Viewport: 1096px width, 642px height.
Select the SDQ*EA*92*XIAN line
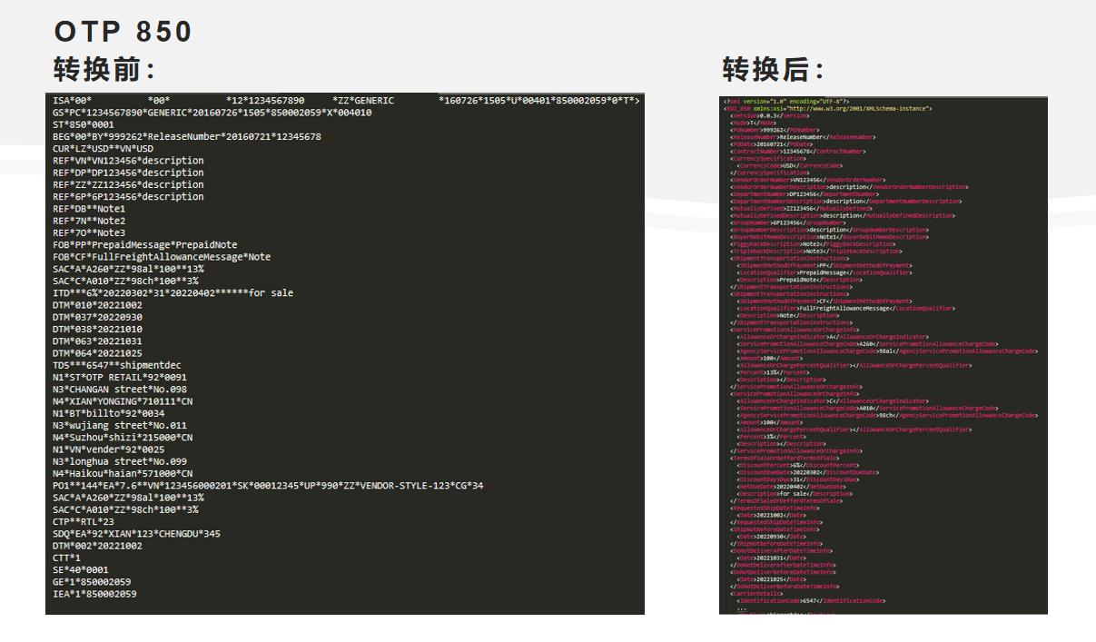pyautogui.click(x=136, y=534)
